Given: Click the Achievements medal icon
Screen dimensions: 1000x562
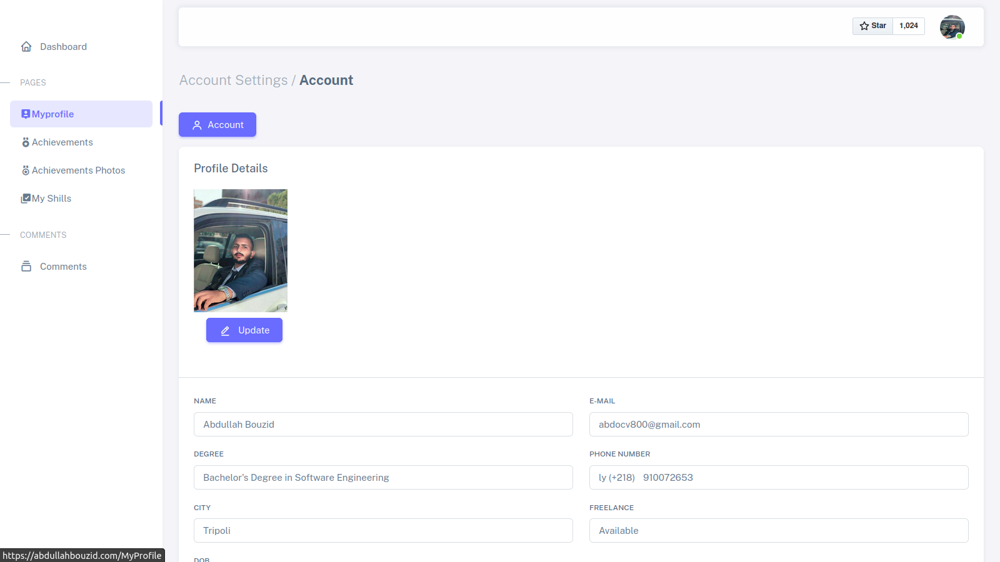Looking at the screenshot, I should coord(26,142).
